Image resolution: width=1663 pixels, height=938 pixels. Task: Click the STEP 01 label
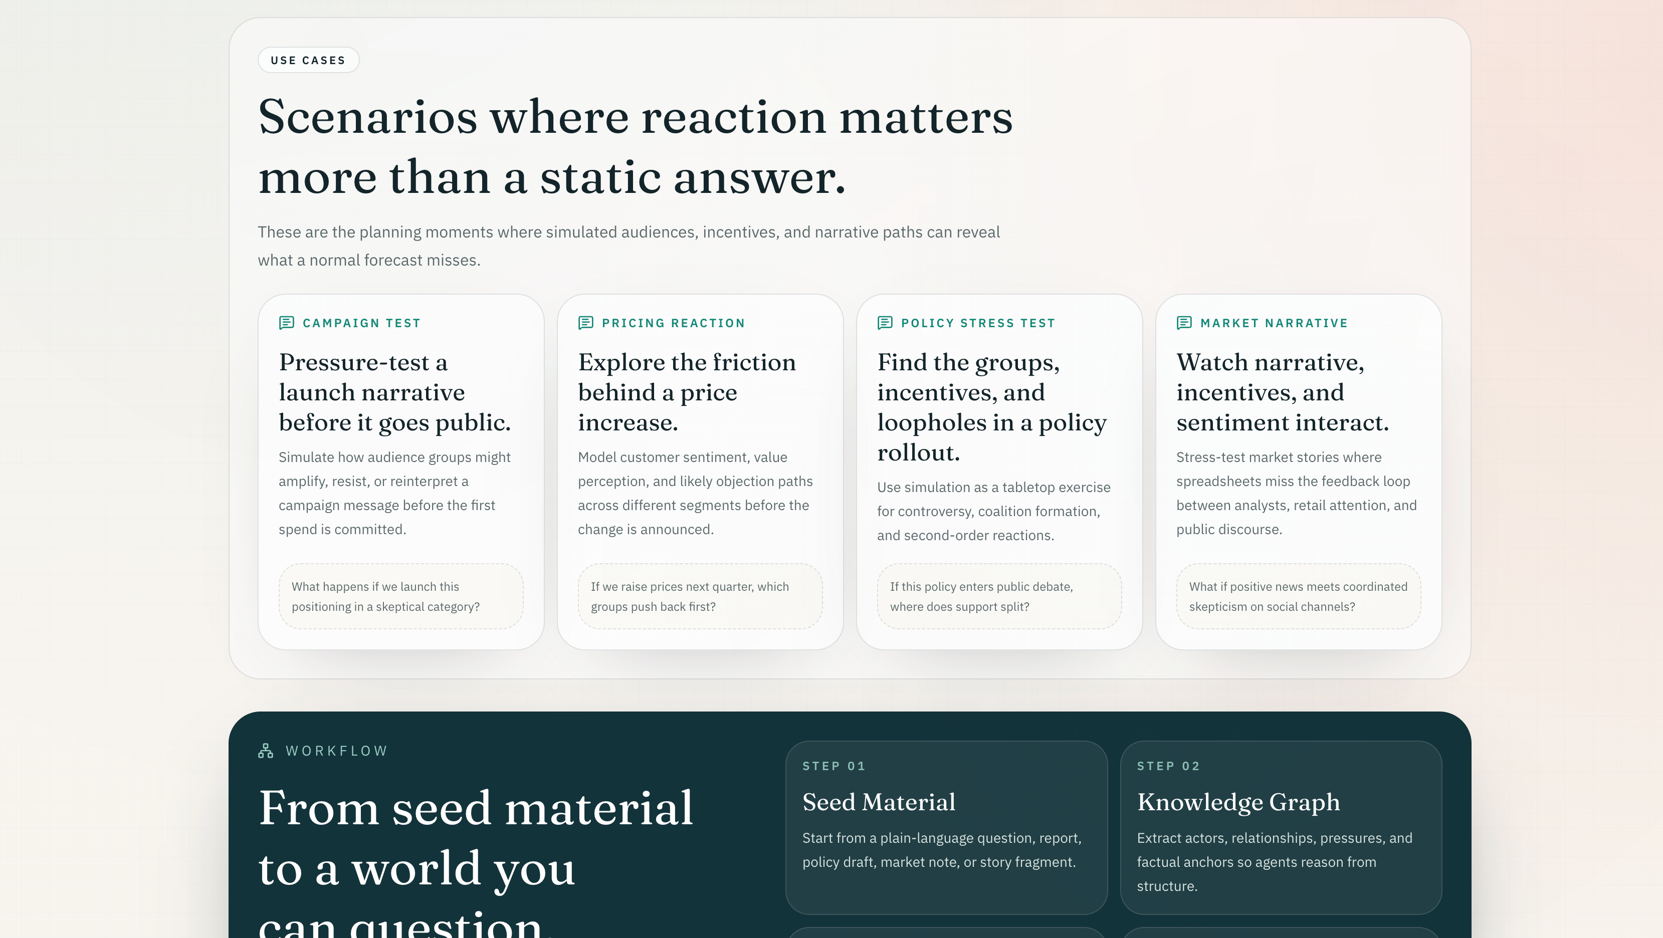pos(834,766)
